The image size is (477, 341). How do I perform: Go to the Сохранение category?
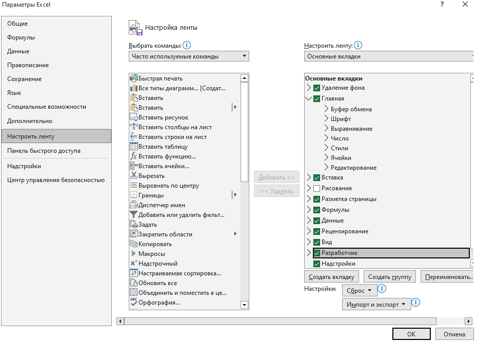point(56,79)
